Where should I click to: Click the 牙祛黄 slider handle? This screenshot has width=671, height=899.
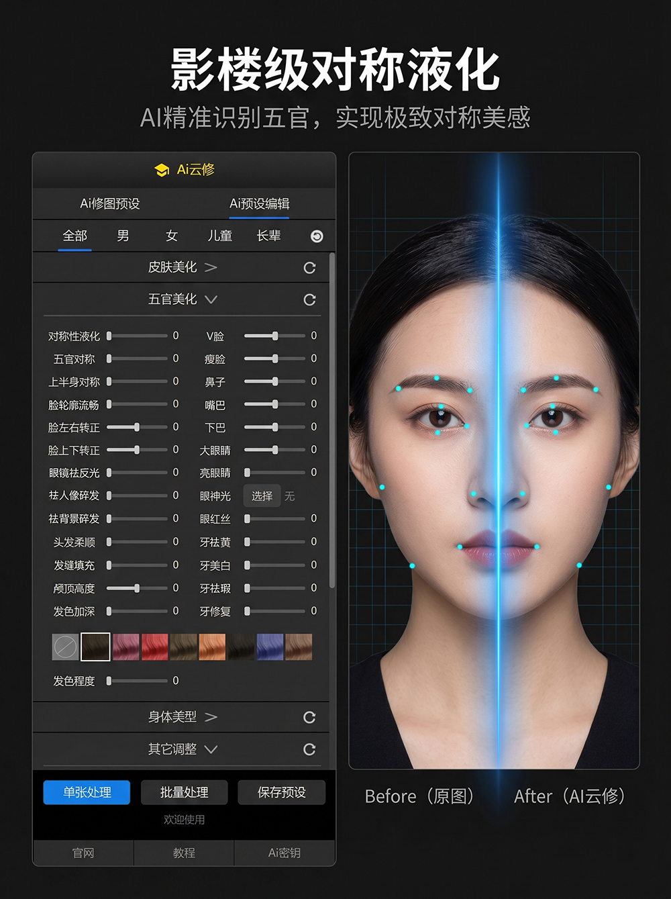tap(247, 542)
